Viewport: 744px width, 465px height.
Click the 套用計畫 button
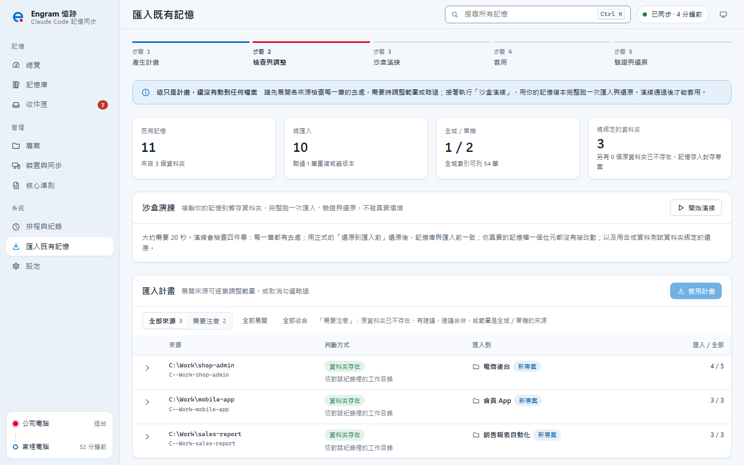point(696,291)
